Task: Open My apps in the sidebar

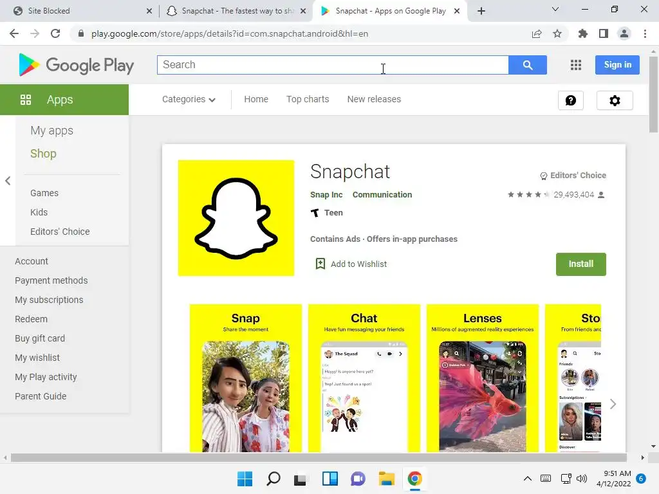Action: click(51, 131)
